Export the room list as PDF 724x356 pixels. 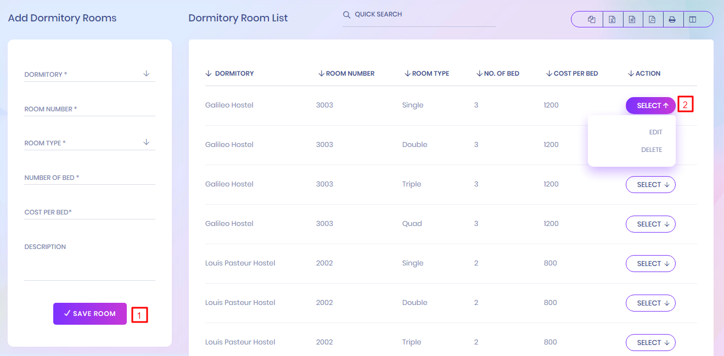point(652,20)
